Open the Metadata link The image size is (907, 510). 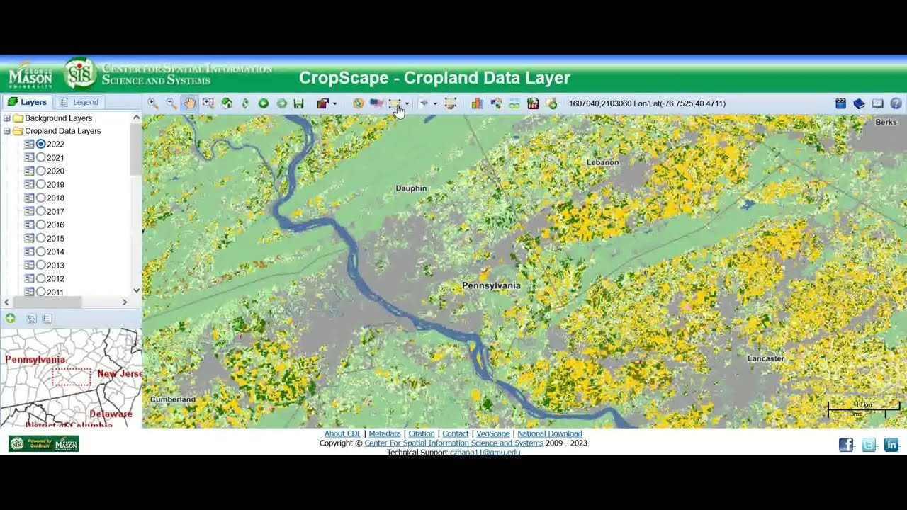(385, 433)
